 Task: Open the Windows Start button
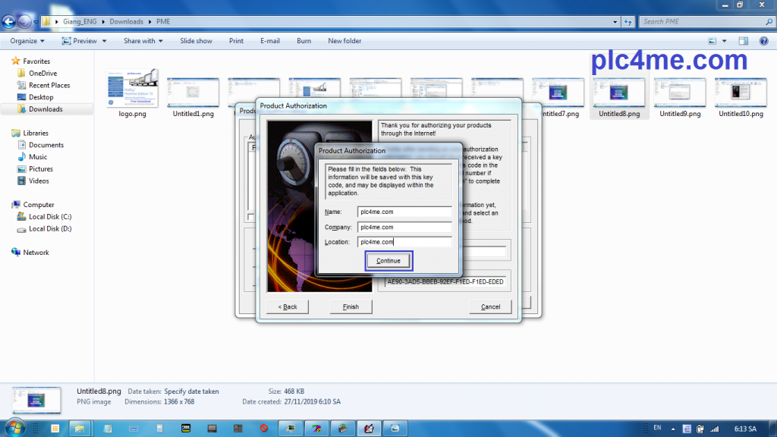point(15,428)
